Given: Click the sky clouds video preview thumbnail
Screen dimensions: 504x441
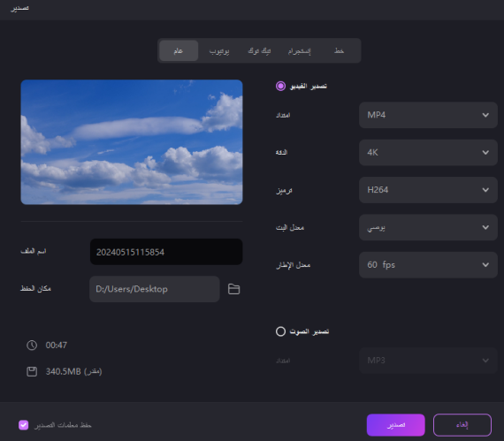Looking at the screenshot, I should tap(132, 142).
